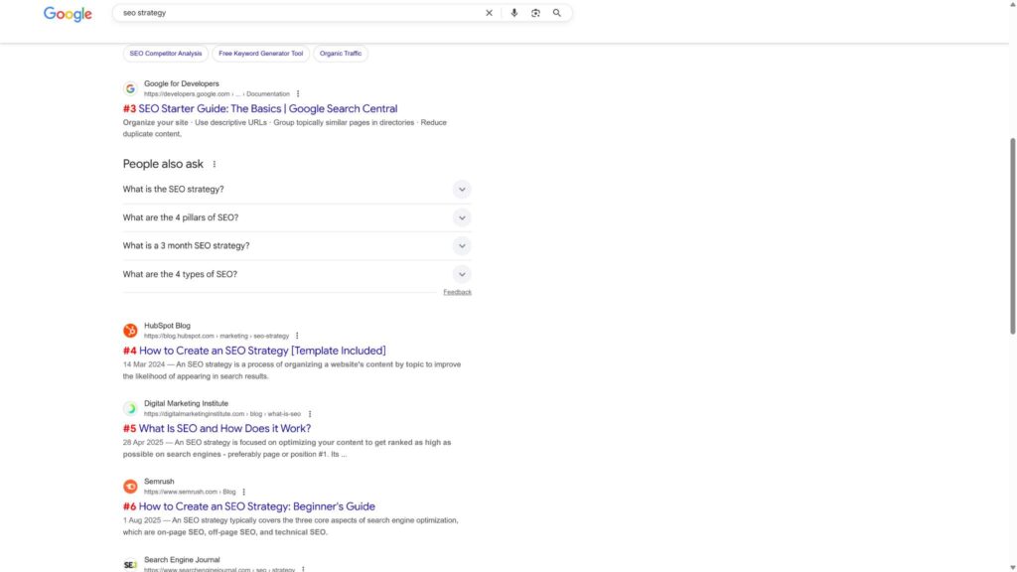Screen dimensions: 1017x572
Task: Click the Search Engine Journal favicon
Action: [130, 564]
